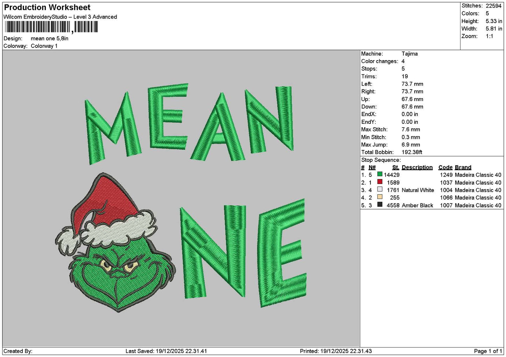Click the Zoom value 1:1
Screen dimensions: 506x357
click(x=489, y=36)
